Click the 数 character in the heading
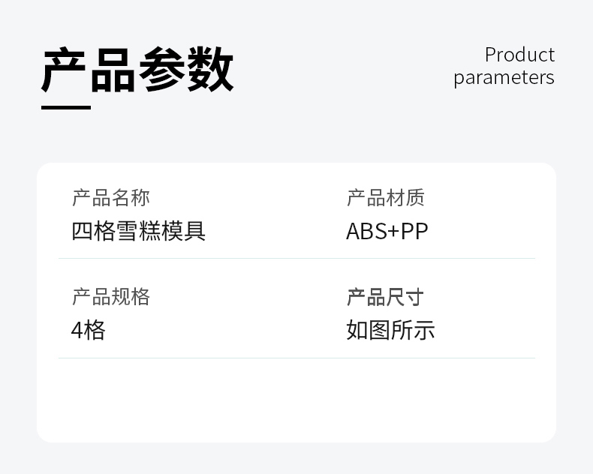 coord(210,70)
